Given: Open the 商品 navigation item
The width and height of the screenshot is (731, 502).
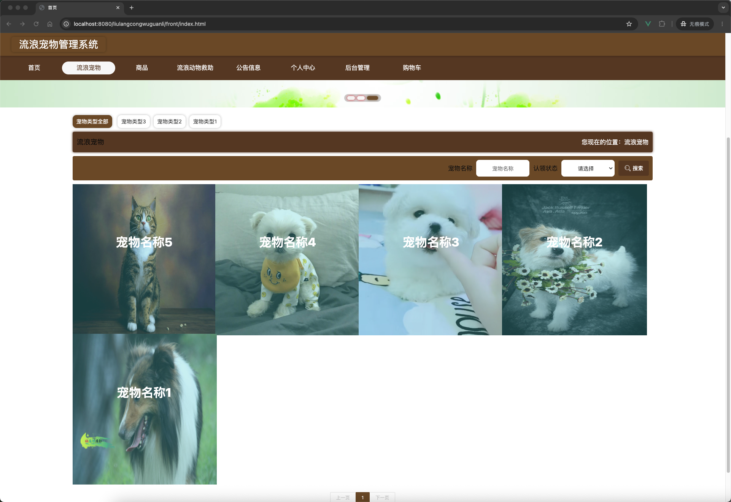Looking at the screenshot, I should tap(142, 68).
